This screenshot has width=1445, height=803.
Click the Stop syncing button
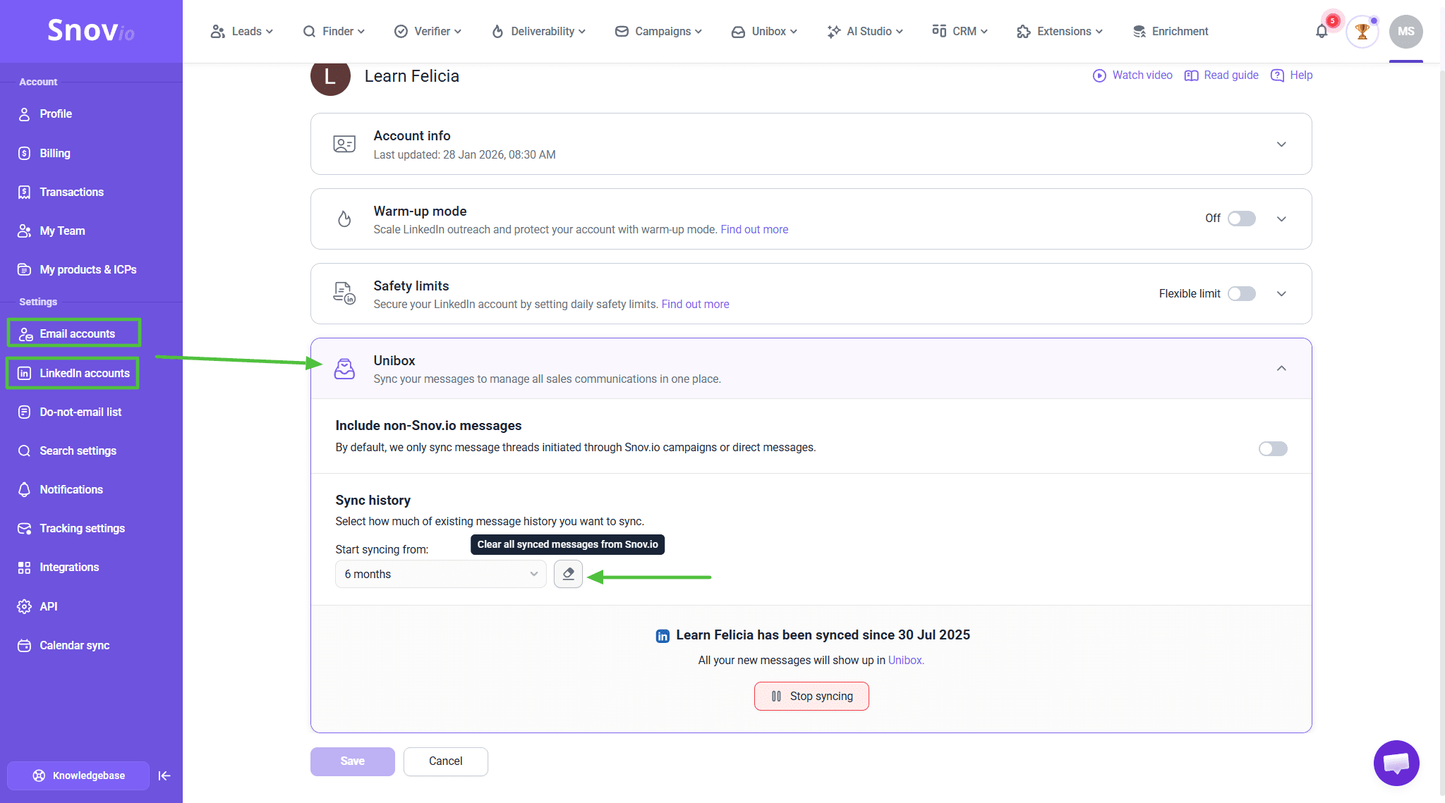[811, 696]
